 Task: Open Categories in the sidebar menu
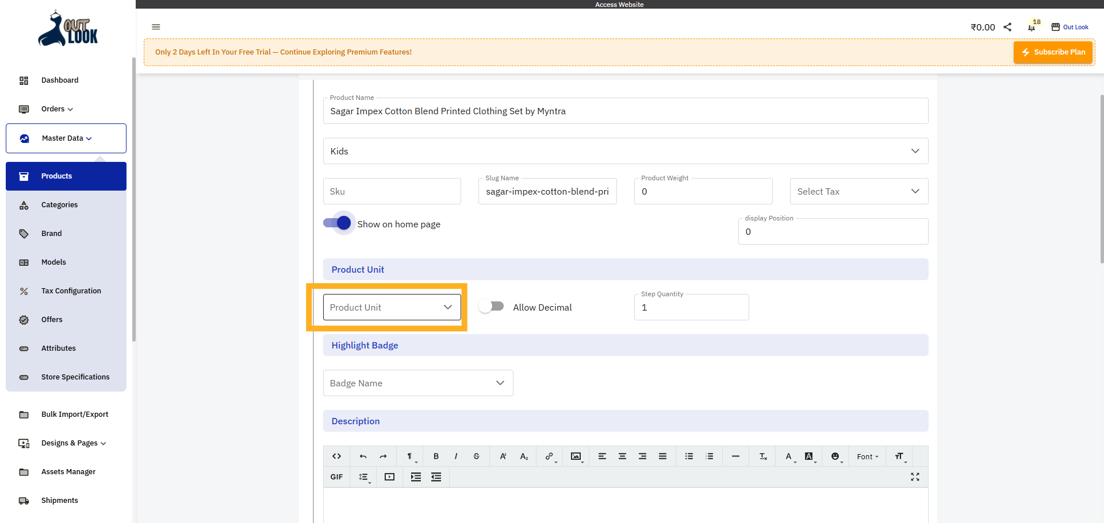click(59, 205)
